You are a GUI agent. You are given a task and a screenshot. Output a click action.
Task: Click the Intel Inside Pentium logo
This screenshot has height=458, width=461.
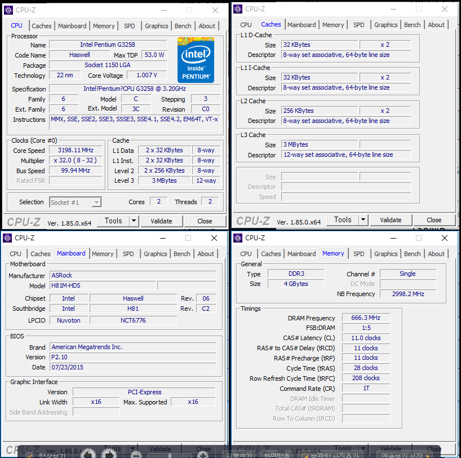196,60
